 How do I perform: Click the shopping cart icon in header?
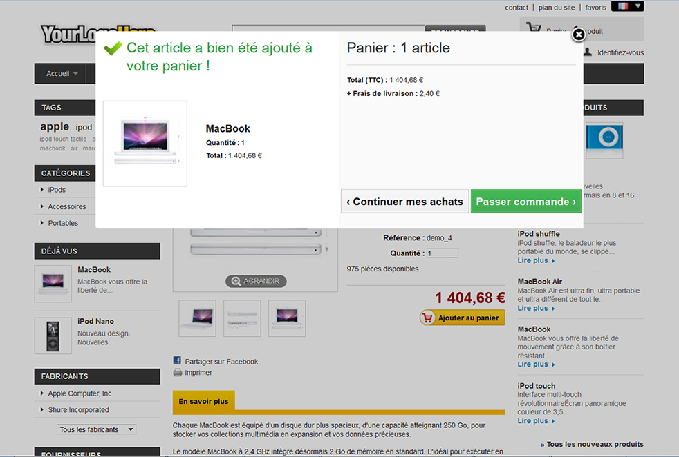(534, 27)
